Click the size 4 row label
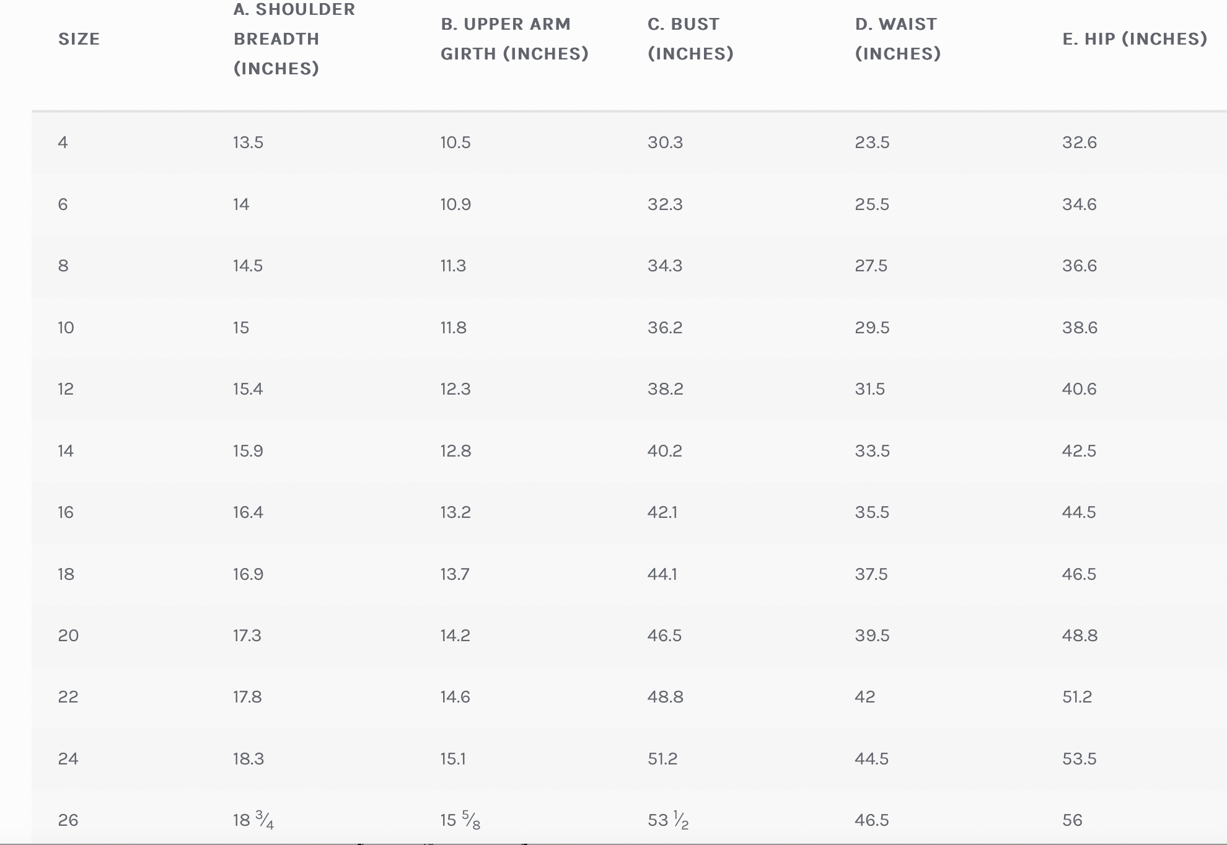 63,142
